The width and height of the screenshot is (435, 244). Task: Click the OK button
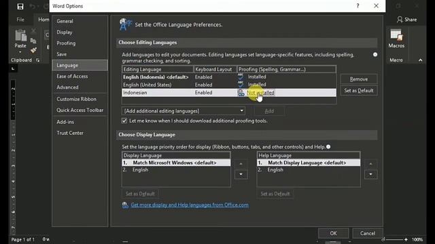[334, 233]
